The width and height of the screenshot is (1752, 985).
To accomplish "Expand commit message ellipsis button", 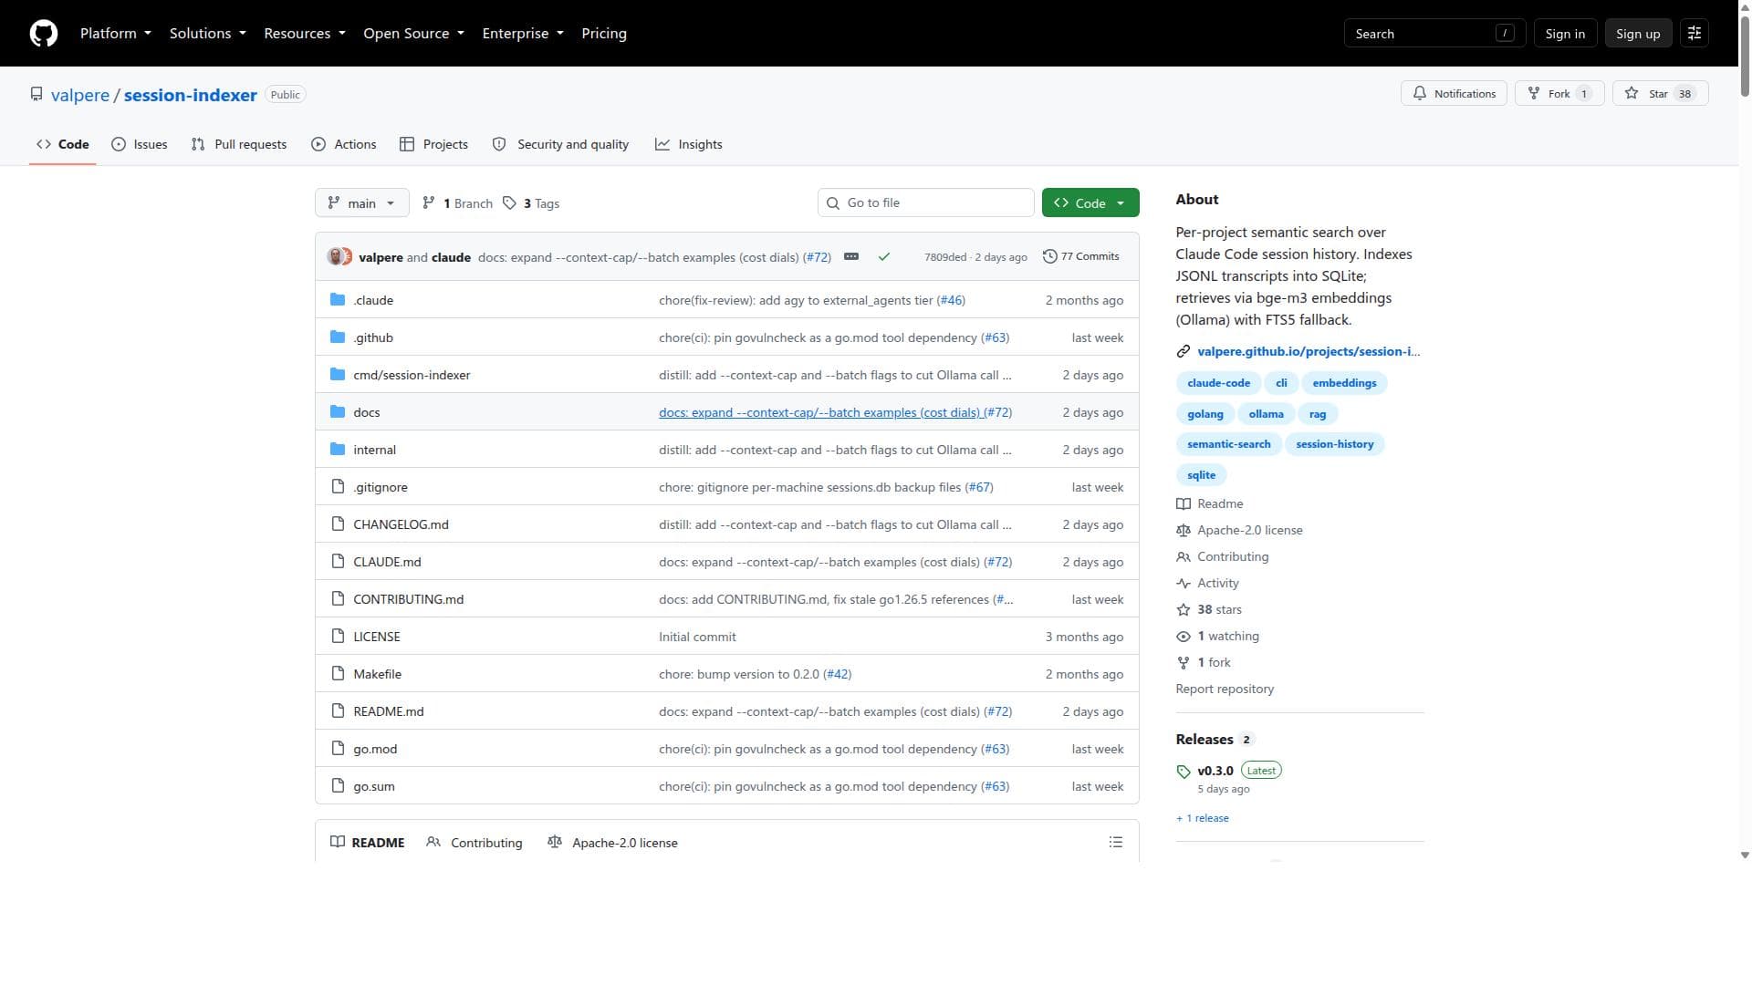I will click(851, 257).
